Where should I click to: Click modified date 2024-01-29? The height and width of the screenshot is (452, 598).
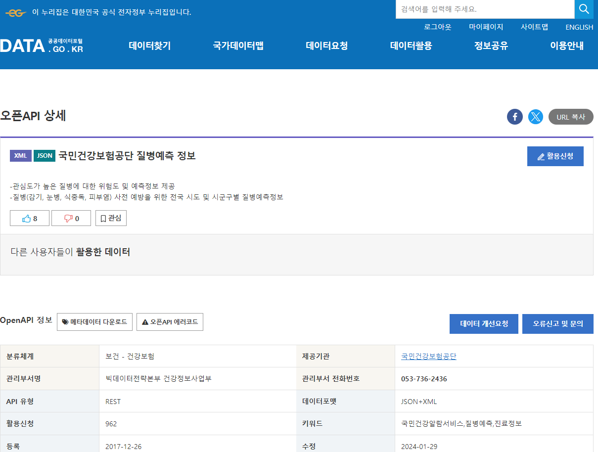(x=419, y=447)
